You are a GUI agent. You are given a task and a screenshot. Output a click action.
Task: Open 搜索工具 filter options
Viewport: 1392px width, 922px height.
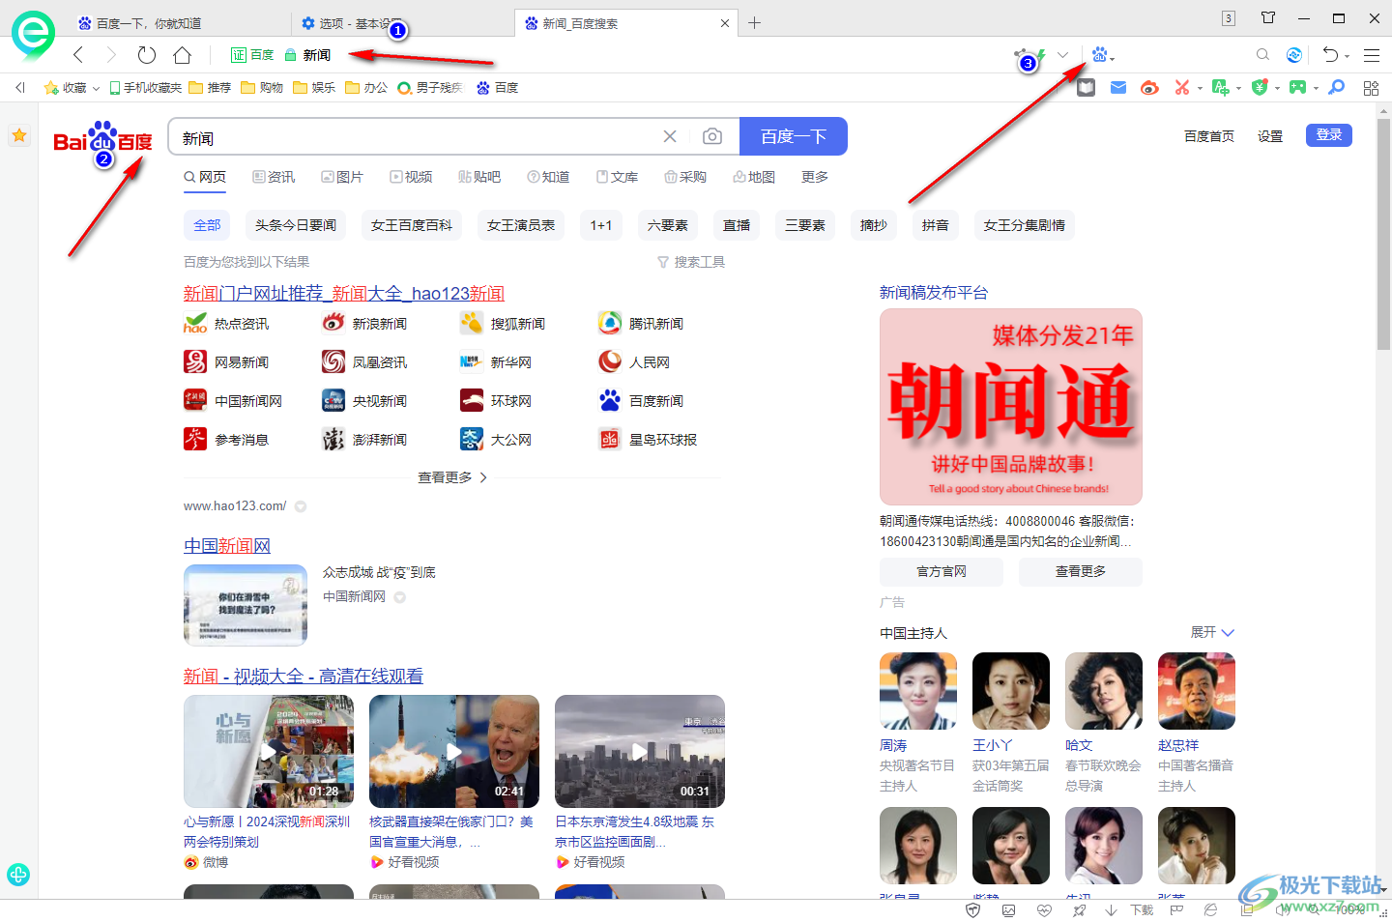pos(691,262)
